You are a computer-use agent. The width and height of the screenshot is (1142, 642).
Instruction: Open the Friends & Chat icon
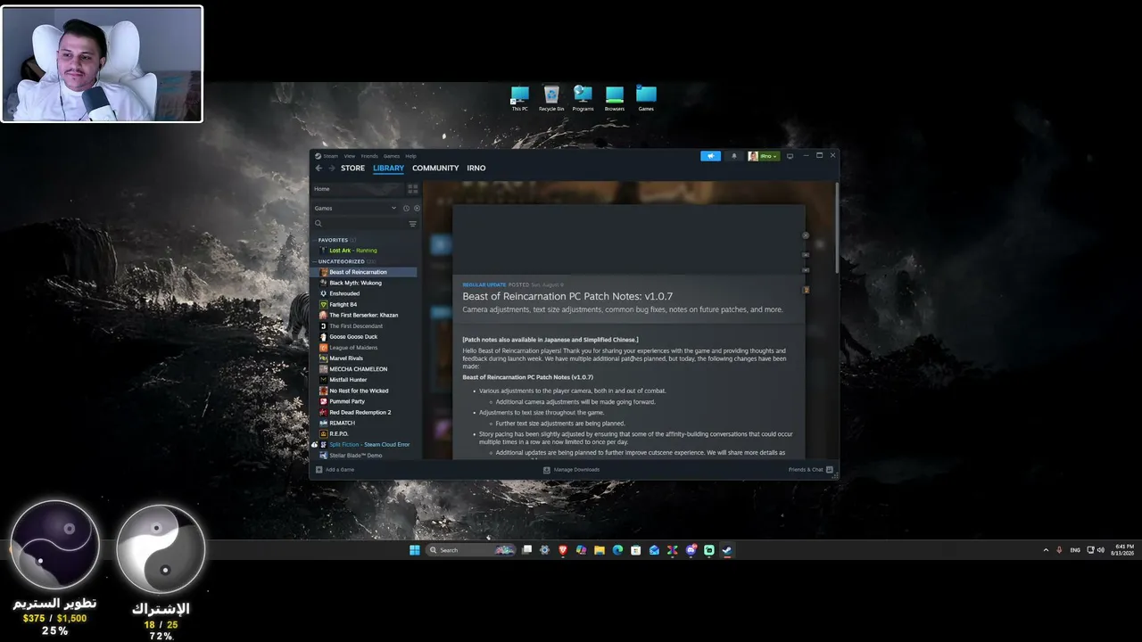[830, 469]
